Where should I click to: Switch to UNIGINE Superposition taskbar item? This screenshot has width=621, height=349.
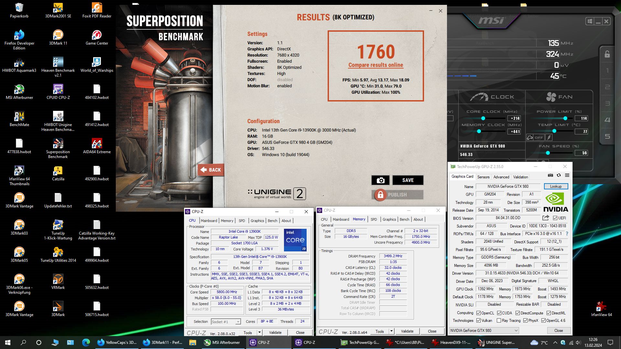point(497,343)
